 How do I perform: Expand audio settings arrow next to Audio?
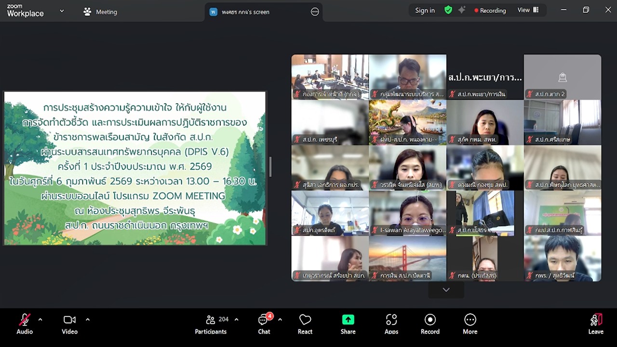[x=40, y=319]
